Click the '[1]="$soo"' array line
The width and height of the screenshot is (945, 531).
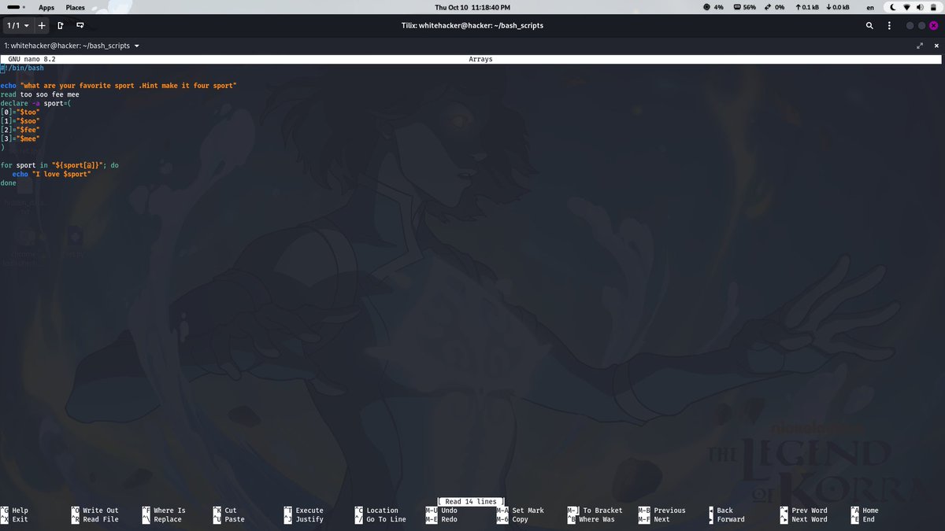(x=20, y=120)
